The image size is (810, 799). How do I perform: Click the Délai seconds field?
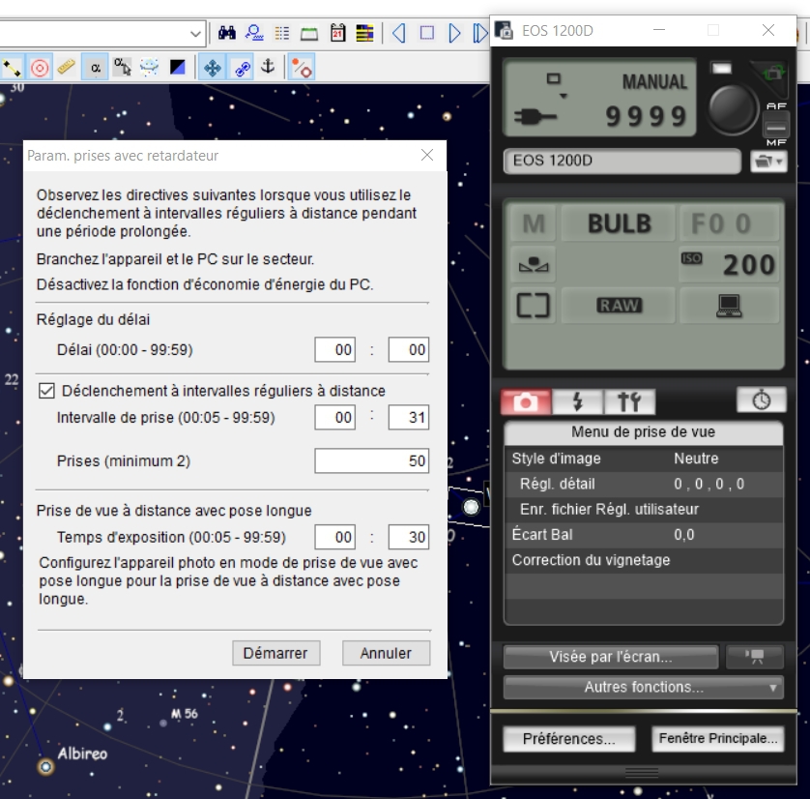click(409, 350)
